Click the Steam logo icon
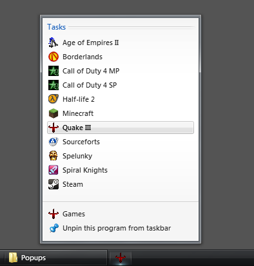Screen dimensions: 254x266 tap(54, 184)
